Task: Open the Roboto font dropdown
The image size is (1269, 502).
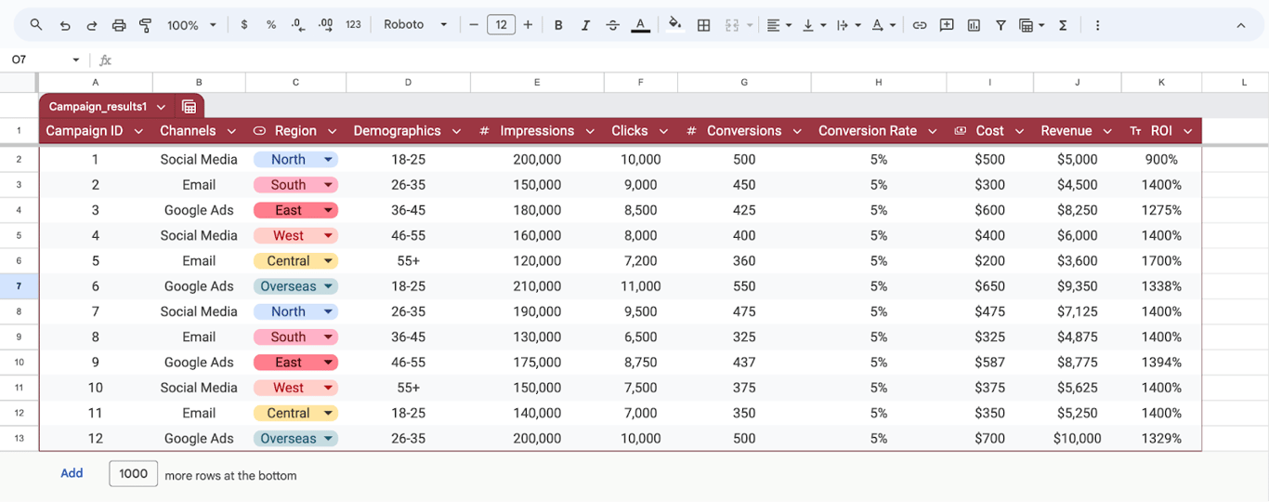Action: click(415, 25)
